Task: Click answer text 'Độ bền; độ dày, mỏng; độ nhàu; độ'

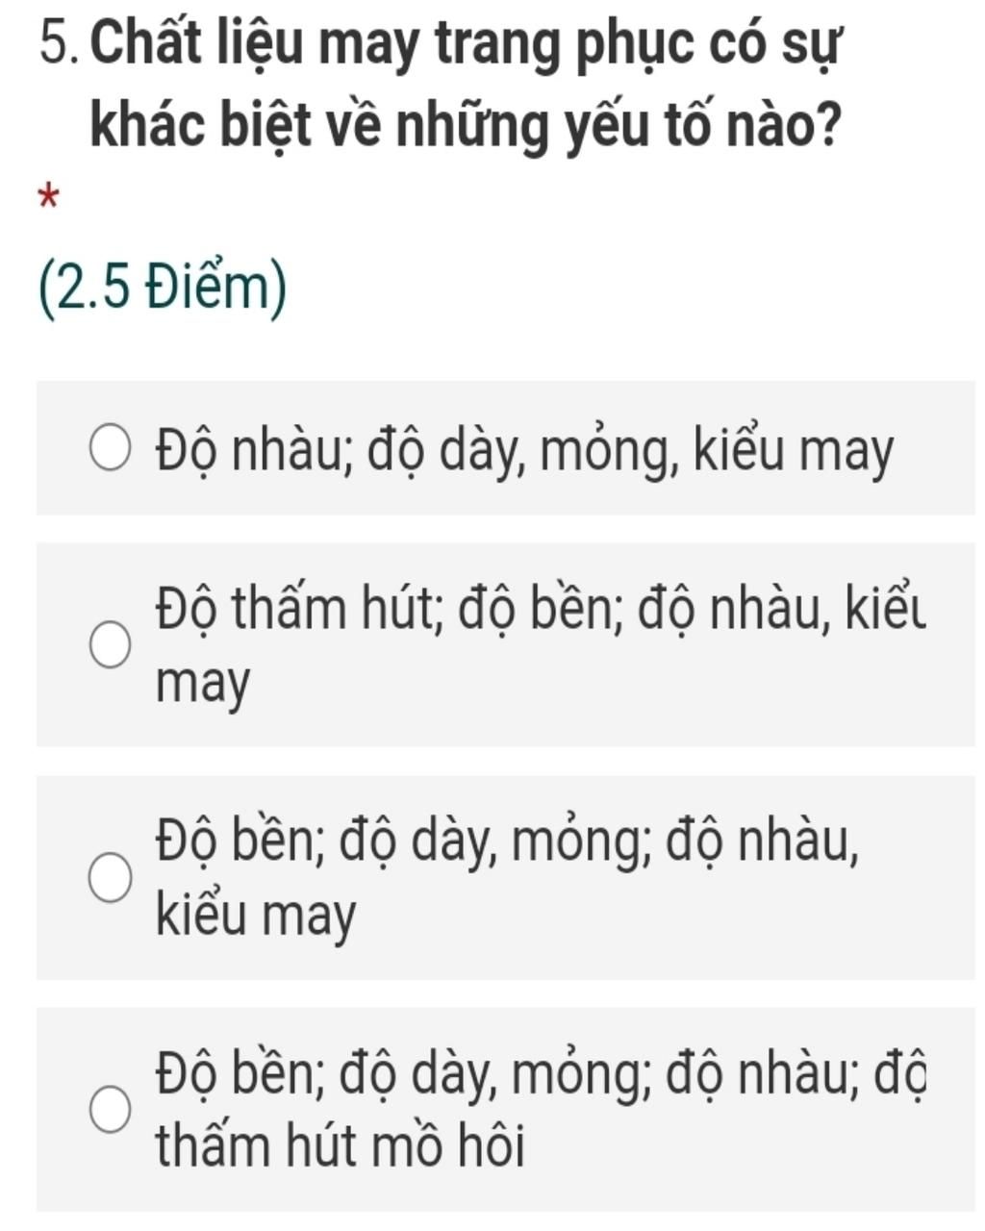Action: pos(543,1075)
